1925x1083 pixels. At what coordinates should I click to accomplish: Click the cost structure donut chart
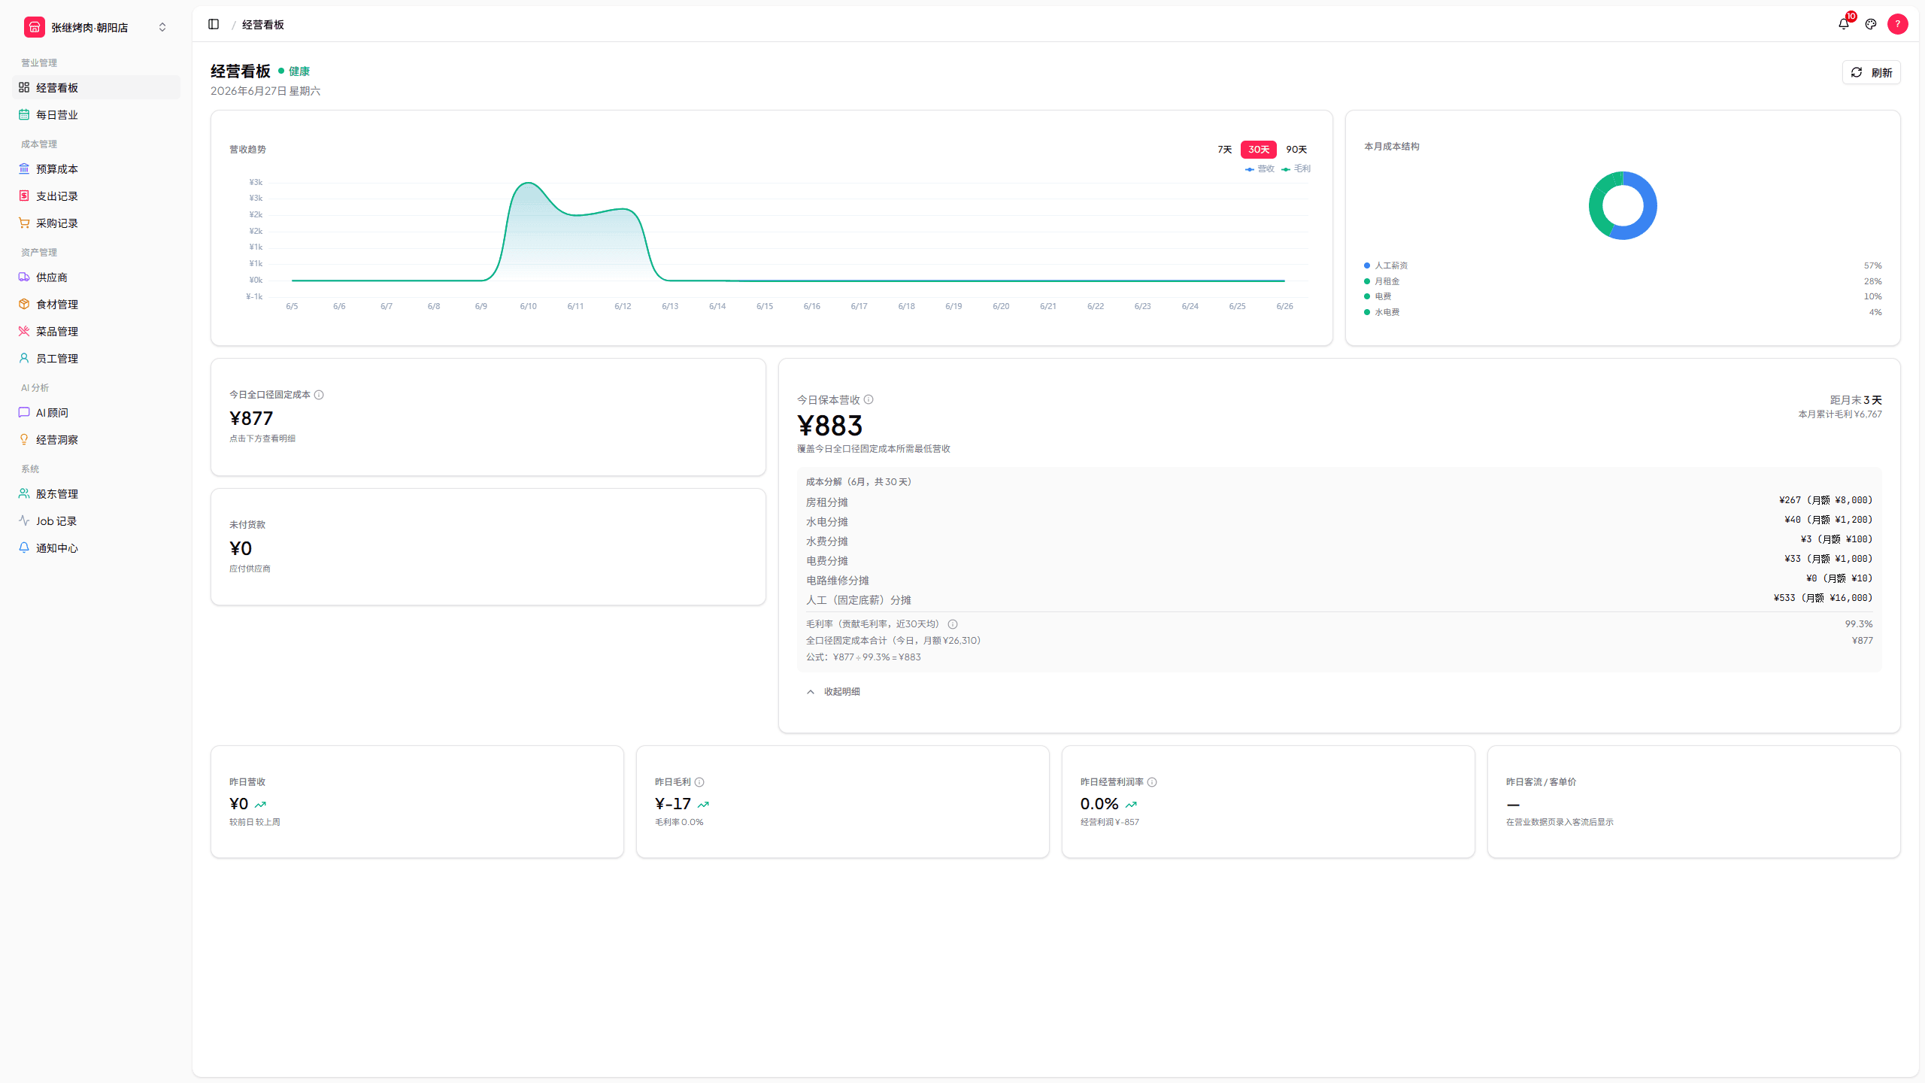tap(1623, 205)
